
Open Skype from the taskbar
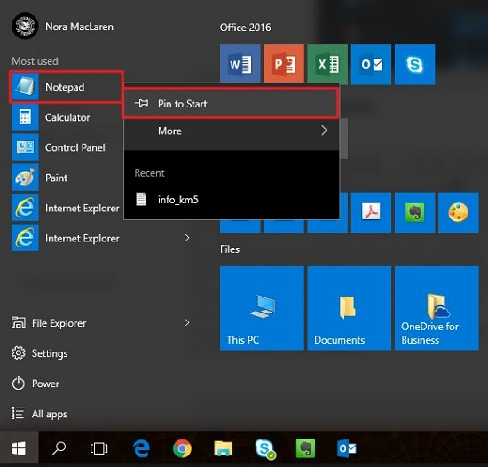pyautogui.click(x=265, y=449)
